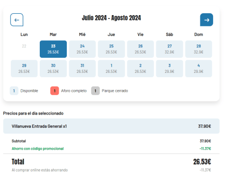The image size is (225, 186).
Task: Click Precios para el día seleccionado heading
Action: click(x=33, y=114)
